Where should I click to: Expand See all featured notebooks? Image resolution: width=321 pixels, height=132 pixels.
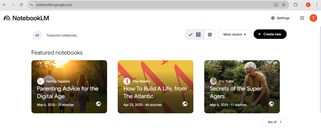tap(274, 122)
